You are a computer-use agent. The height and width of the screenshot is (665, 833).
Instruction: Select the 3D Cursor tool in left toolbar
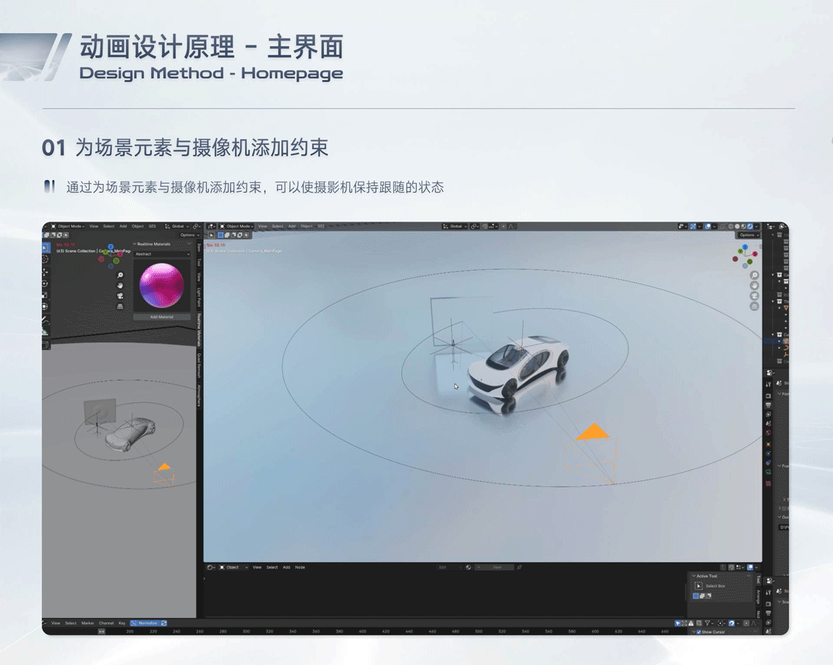click(45, 259)
